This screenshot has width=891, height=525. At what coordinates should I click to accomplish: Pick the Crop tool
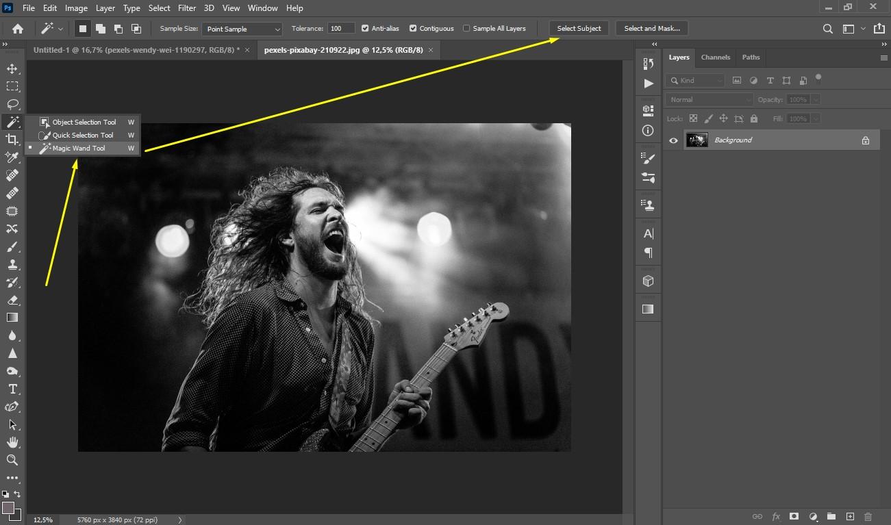(x=12, y=140)
